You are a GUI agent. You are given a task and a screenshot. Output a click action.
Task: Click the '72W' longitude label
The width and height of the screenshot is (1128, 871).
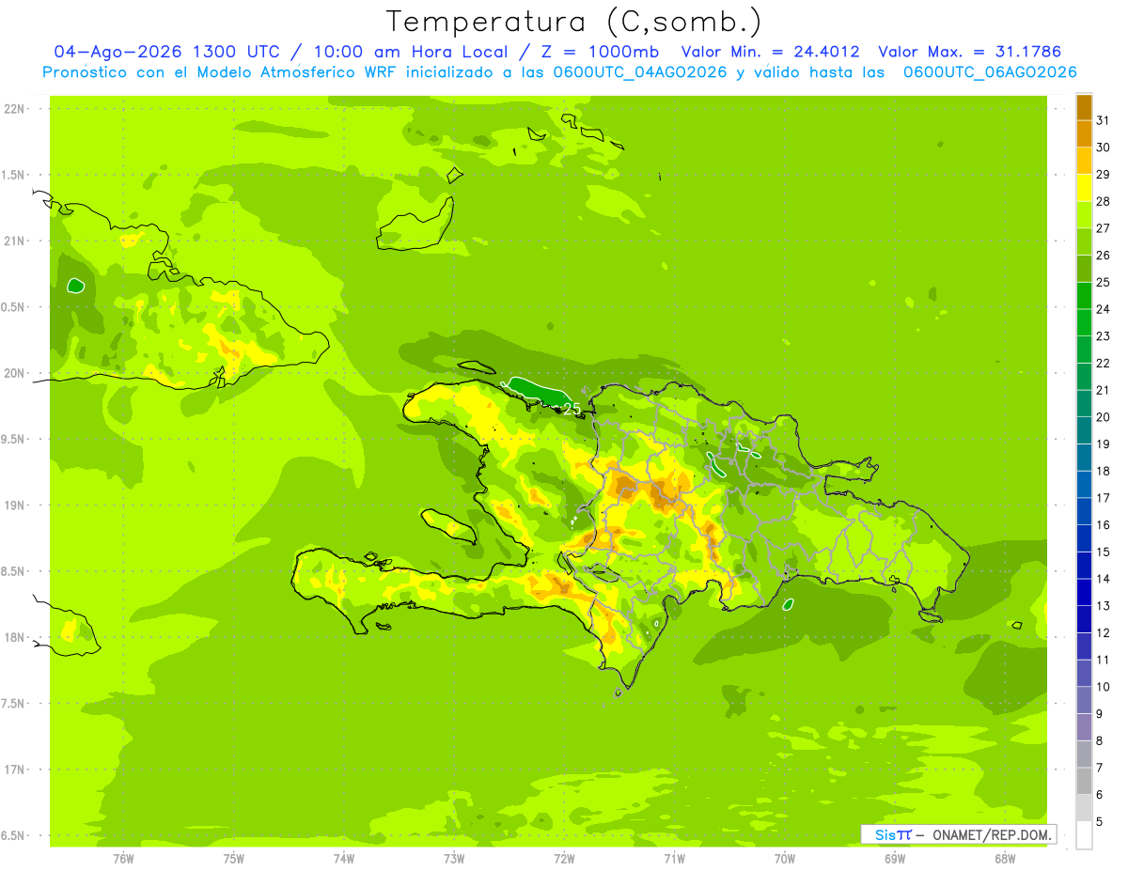click(x=564, y=859)
